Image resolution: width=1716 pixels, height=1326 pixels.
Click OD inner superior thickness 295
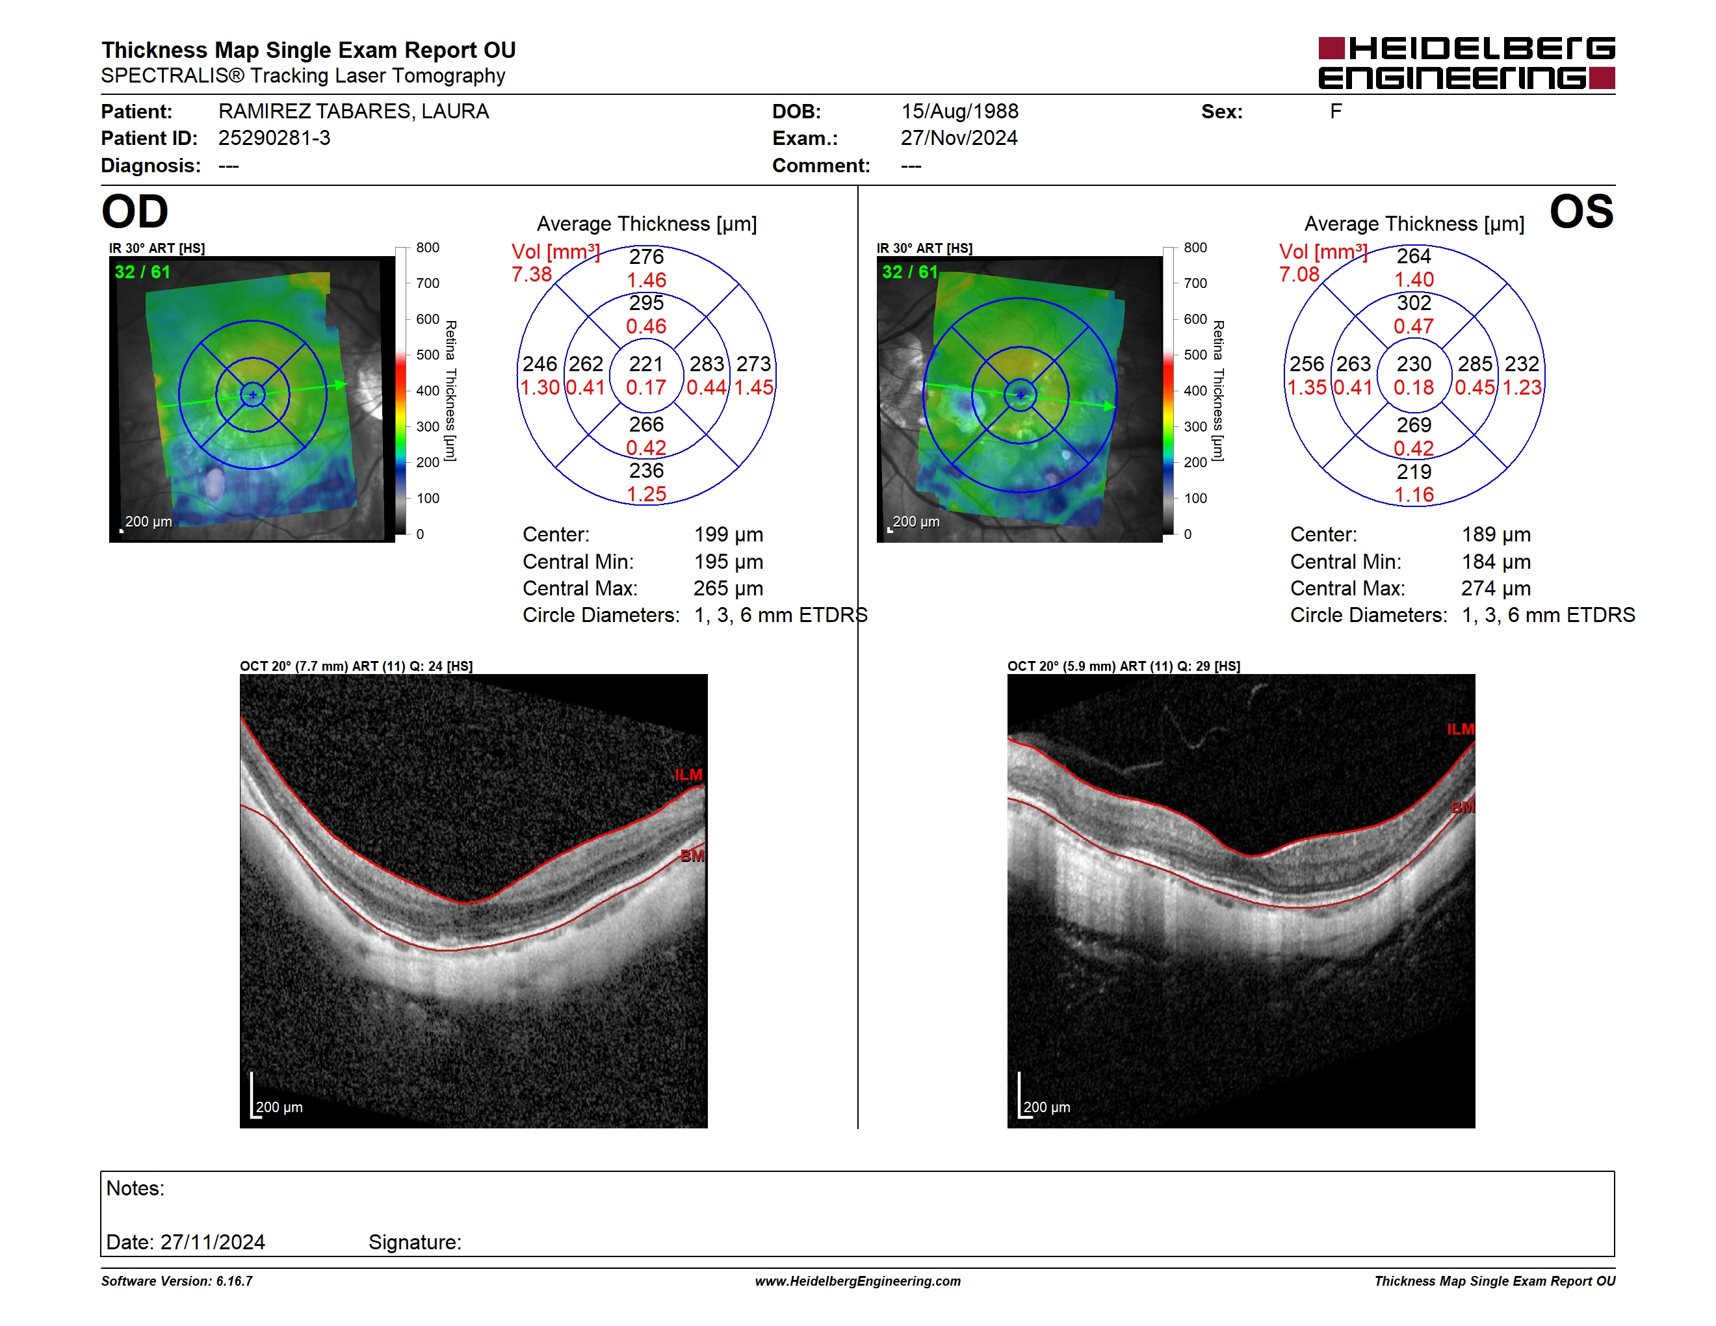[646, 303]
